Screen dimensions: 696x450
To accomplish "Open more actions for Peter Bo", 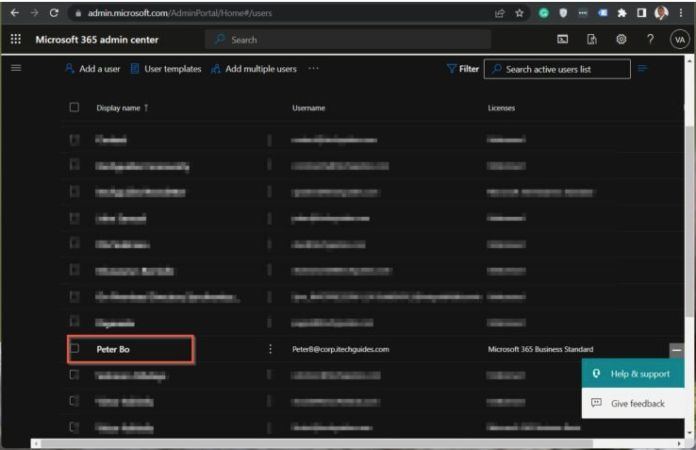I will click(x=270, y=349).
